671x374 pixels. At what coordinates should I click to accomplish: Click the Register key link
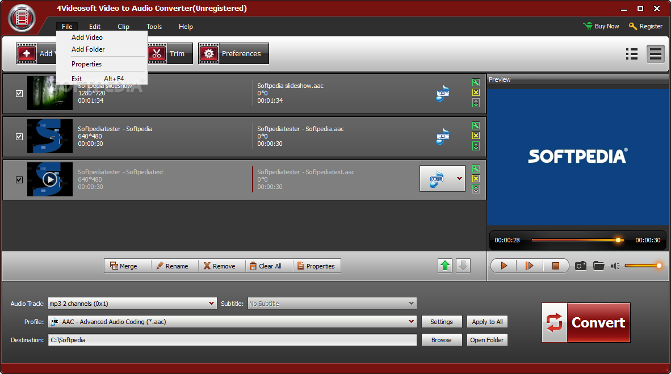tap(645, 26)
